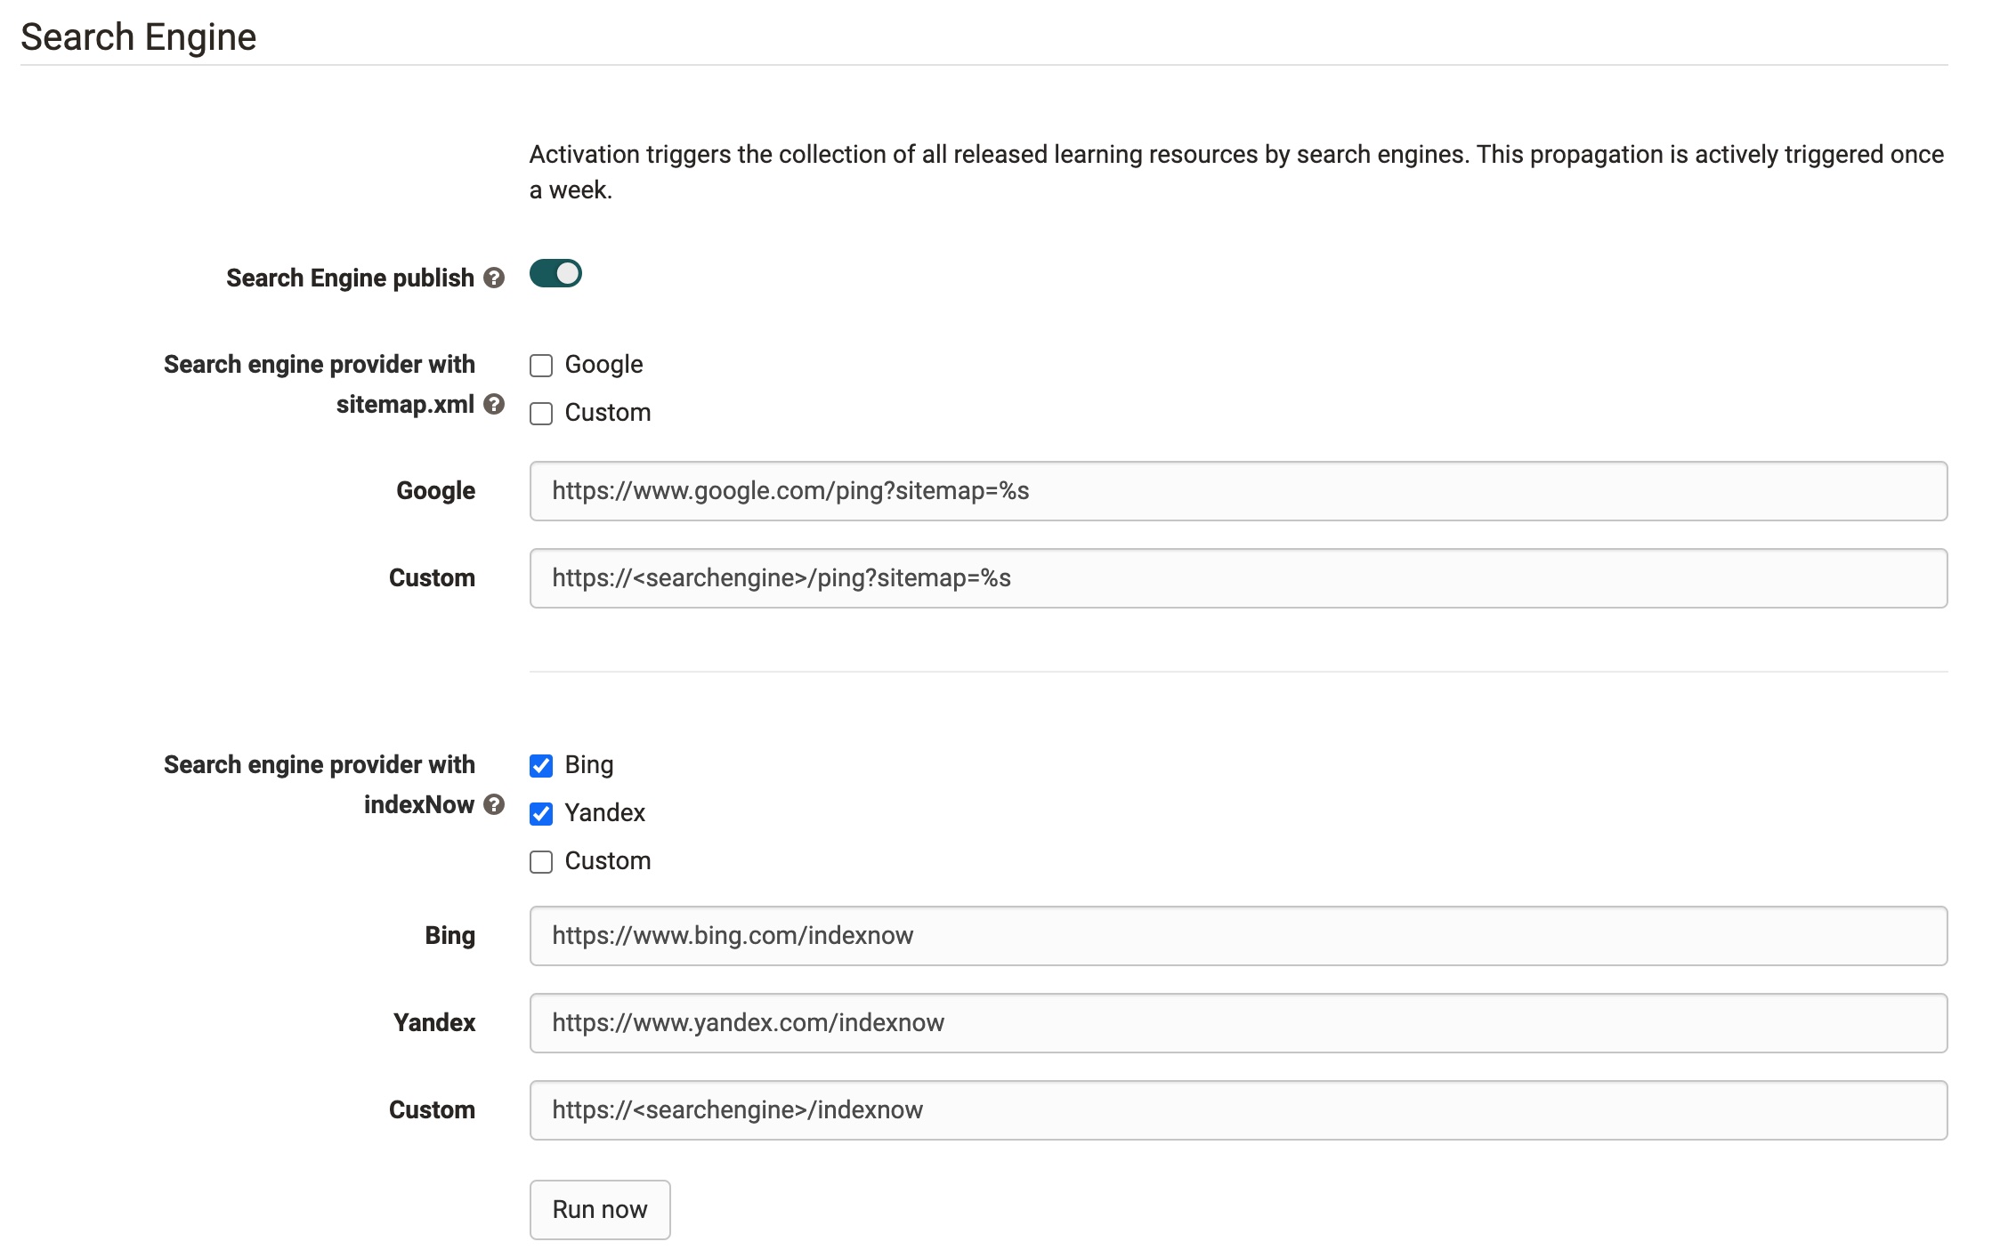The width and height of the screenshot is (1992, 1258).
Task: Click the Search Engine page heading
Action: coord(139,37)
